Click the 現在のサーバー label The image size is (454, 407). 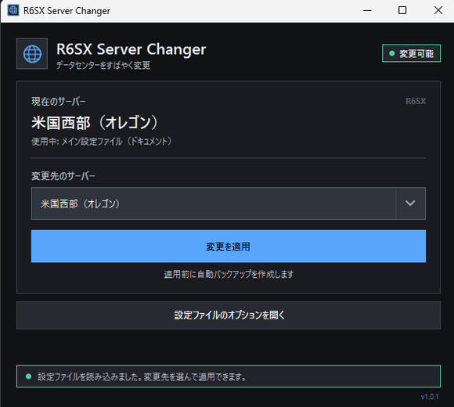pyautogui.click(x=59, y=102)
